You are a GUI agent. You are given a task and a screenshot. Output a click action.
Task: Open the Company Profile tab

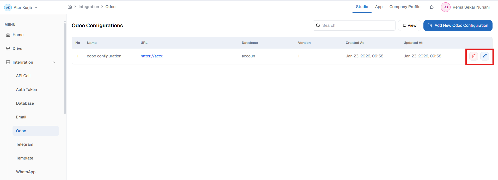point(405,7)
